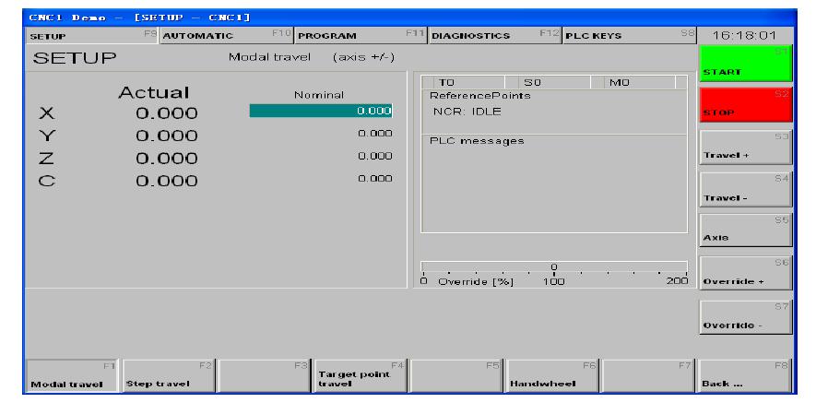Click the X axis Nominal input field
The height and width of the screenshot is (414, 828).
(x=321, y=112)
